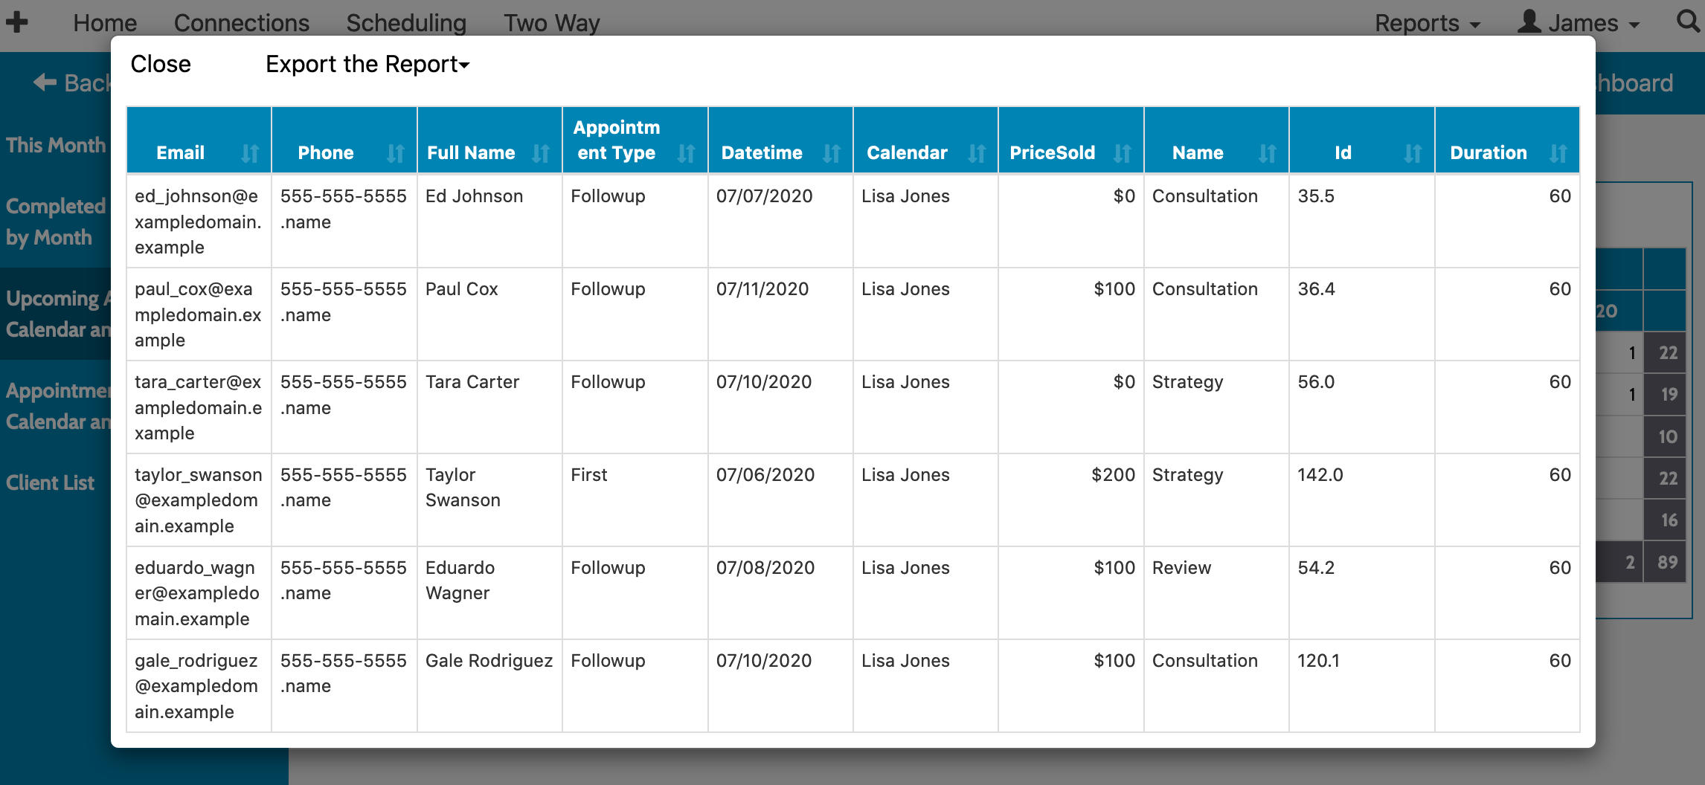Open search with magnifying glass icon

[1687, 21]
